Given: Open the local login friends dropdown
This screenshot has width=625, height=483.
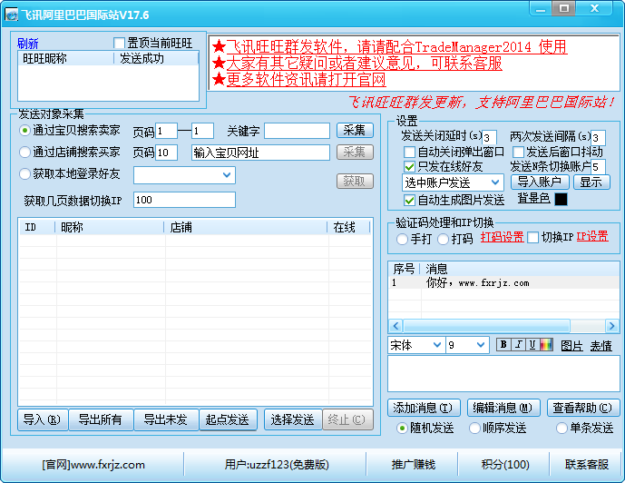Looking at the screenshot, I should 184,175.
